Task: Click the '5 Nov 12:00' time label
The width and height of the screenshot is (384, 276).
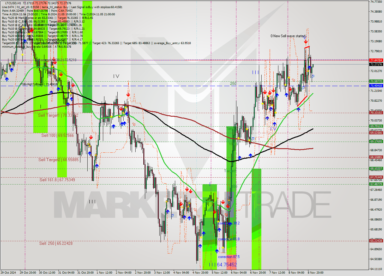Action: point(220,273)
